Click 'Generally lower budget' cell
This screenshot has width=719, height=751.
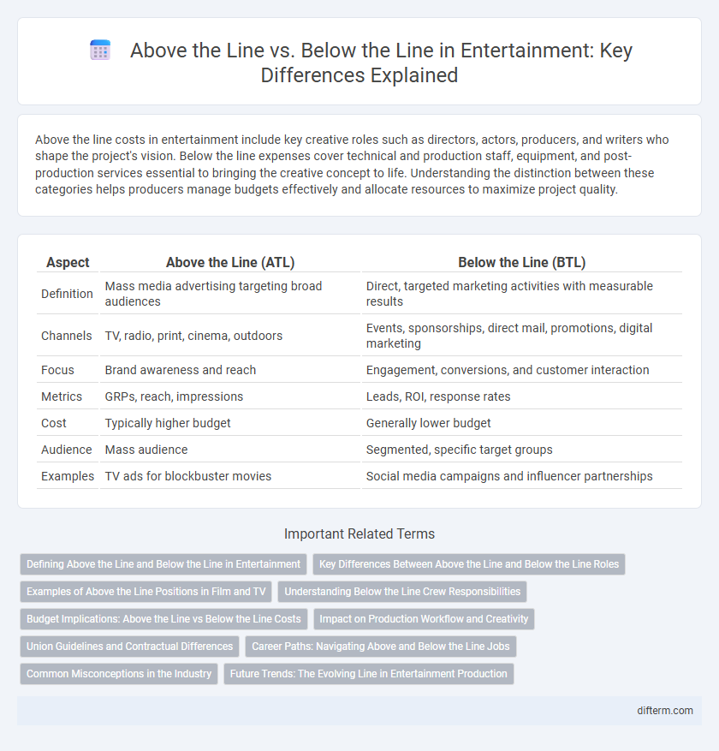click(522, 423)
